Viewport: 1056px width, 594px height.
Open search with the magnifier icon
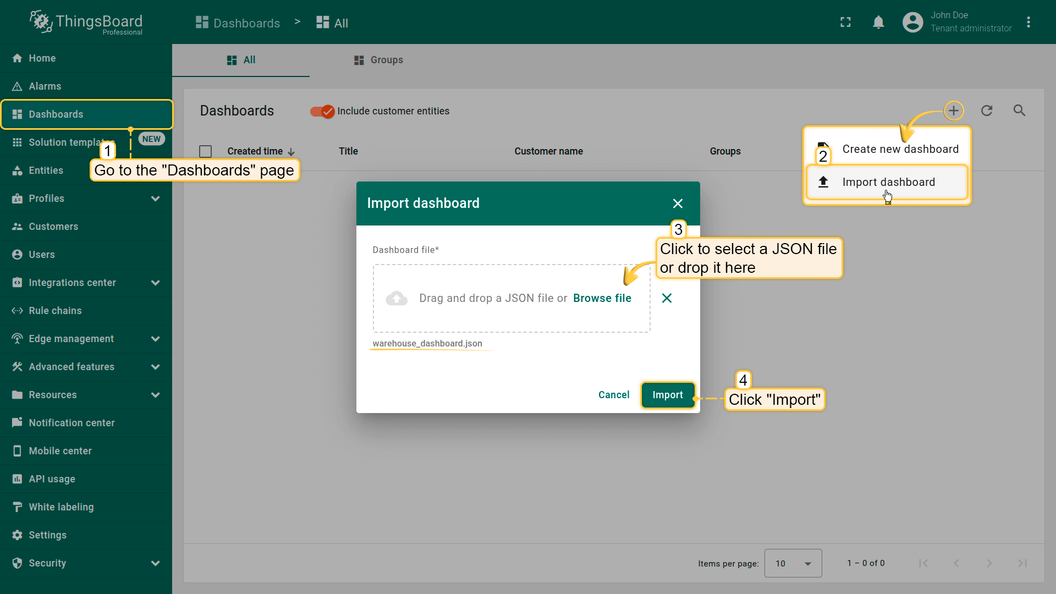coord(1019,111)
